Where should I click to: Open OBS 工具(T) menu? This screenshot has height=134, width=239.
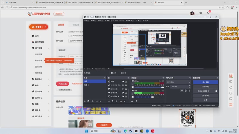click(138, 21)
